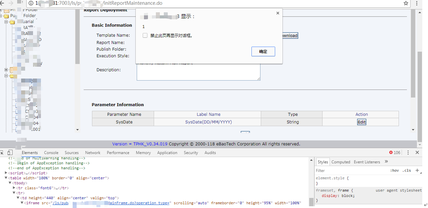
Task: Open the DevTools customize menu icon
Action: pyautogui.click(x=408, y=153)
